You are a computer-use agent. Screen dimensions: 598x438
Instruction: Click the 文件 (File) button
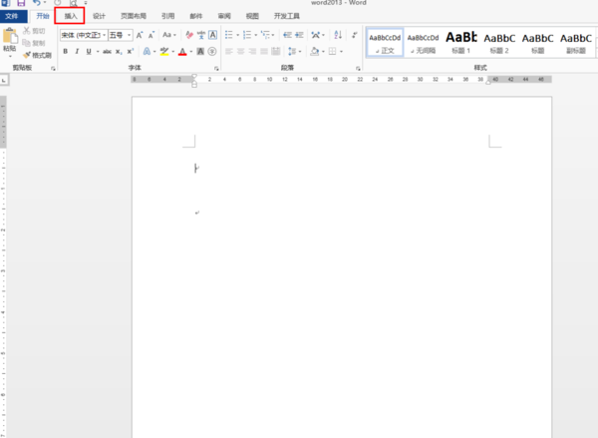coord(14,17)
